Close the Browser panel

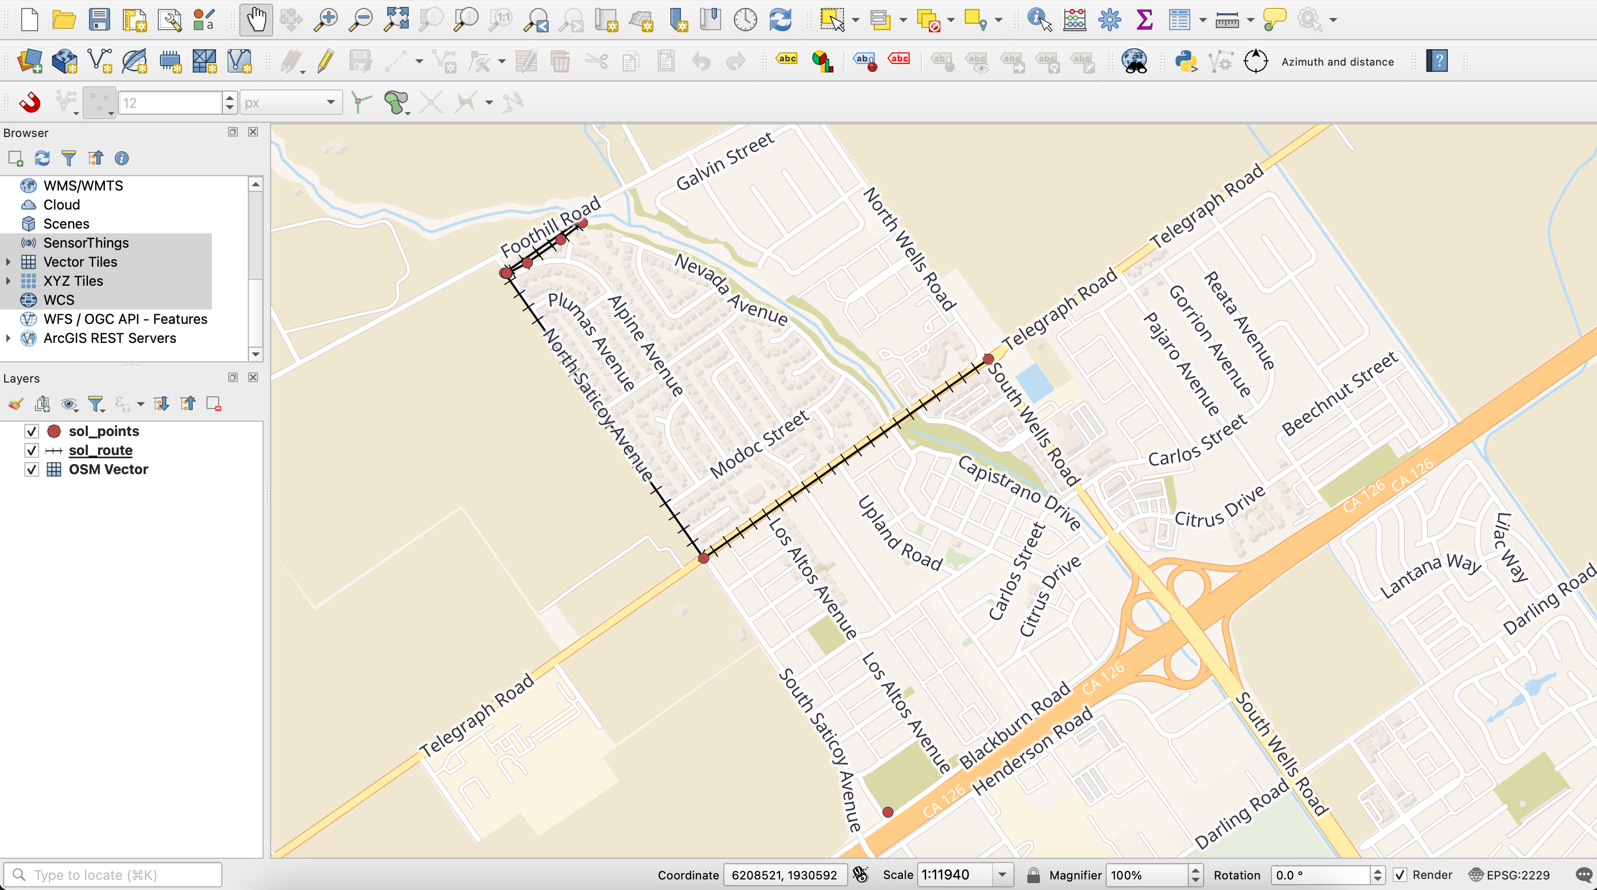pos(253,132)
